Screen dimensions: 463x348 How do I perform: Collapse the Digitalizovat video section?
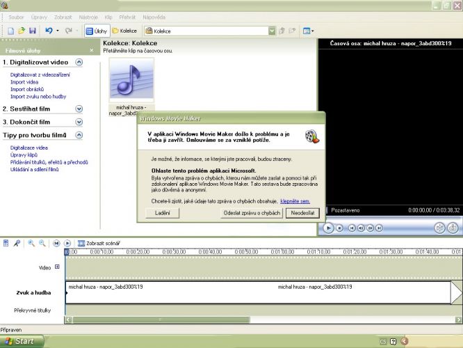tap(79, 62)
